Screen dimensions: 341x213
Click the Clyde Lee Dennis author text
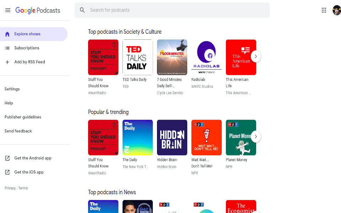[x=170, y=93]
